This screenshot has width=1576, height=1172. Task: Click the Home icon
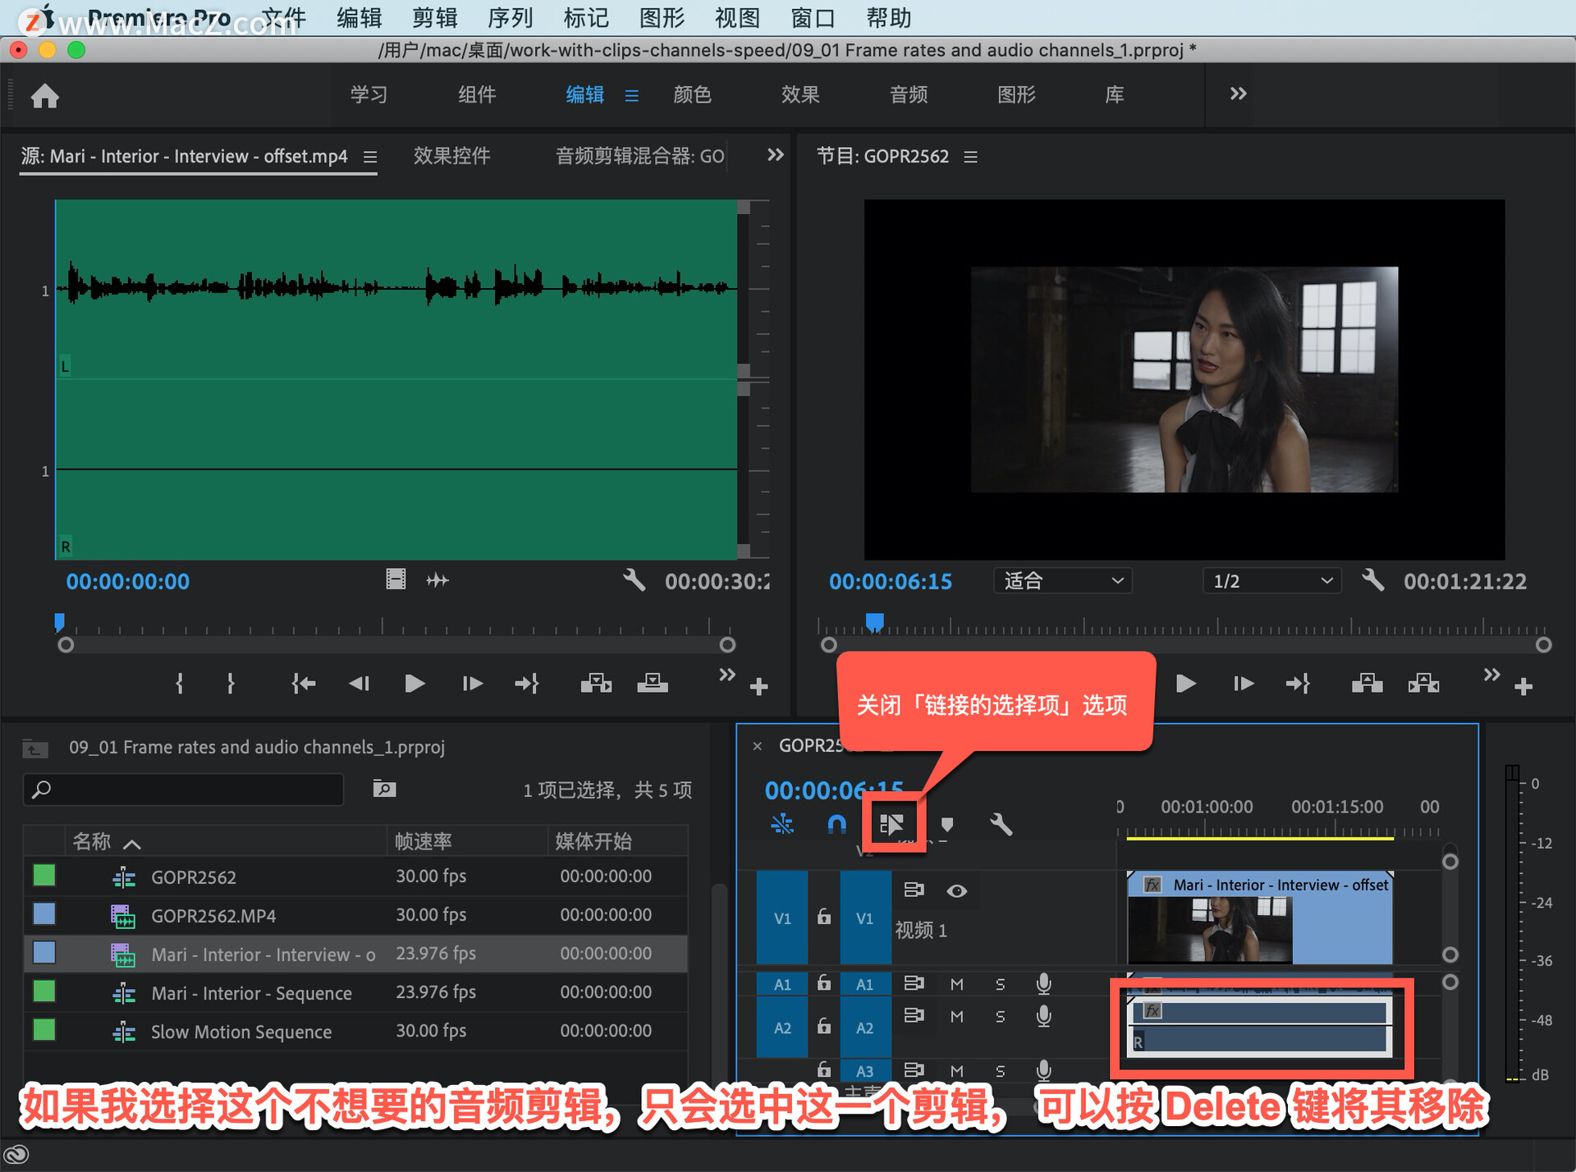point(44,96)
